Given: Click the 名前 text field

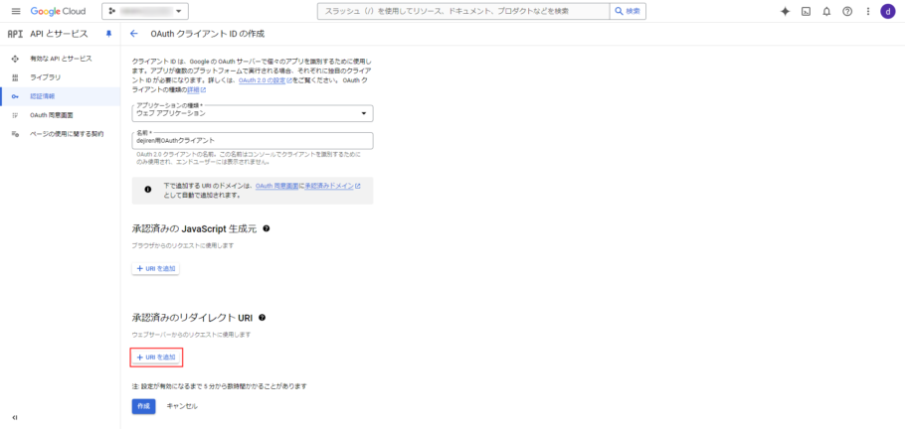Looking at the screenshot, I should [252, 141].
